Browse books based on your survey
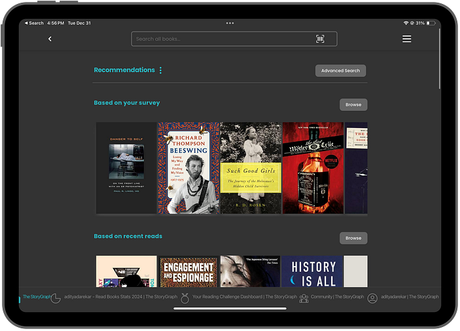This screenshot has width=460, height=331. tap(354, 104)
